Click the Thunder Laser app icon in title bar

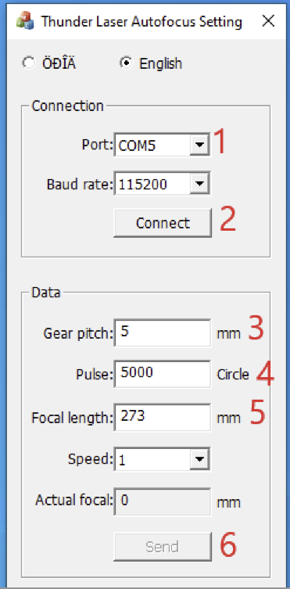tap(24, 21)
